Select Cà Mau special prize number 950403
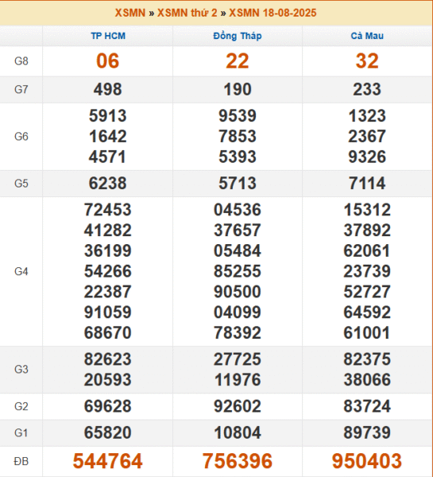The height and width of the screenshot is (477, 433). (x=367, y=461)
